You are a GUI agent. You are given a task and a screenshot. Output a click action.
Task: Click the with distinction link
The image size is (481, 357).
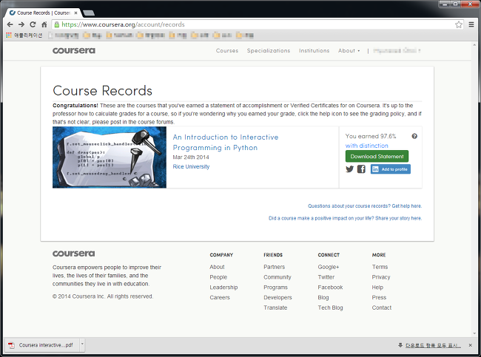pos(366,146)
